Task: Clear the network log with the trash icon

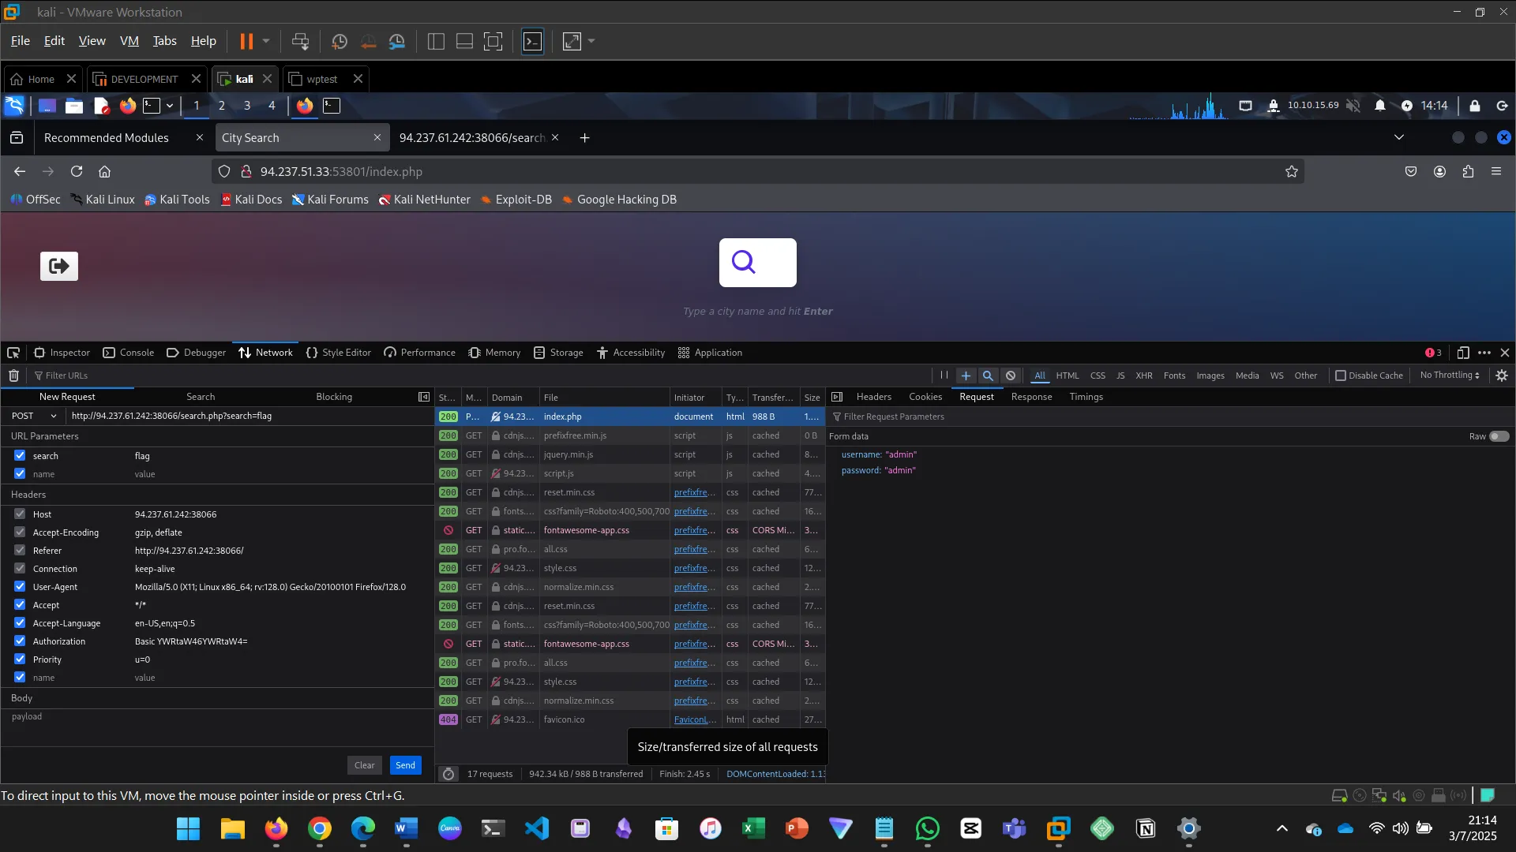Action: pos(13,376)
